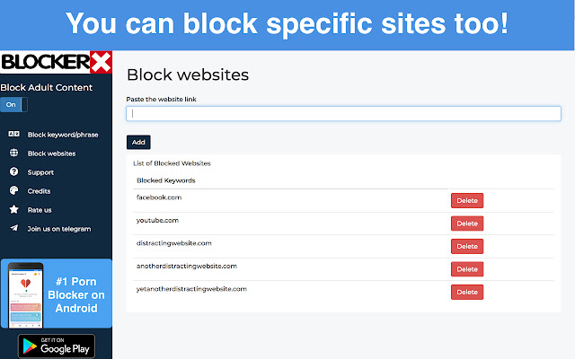
Task: Delete youtube.com from blocked list
Action: point(466,223)
